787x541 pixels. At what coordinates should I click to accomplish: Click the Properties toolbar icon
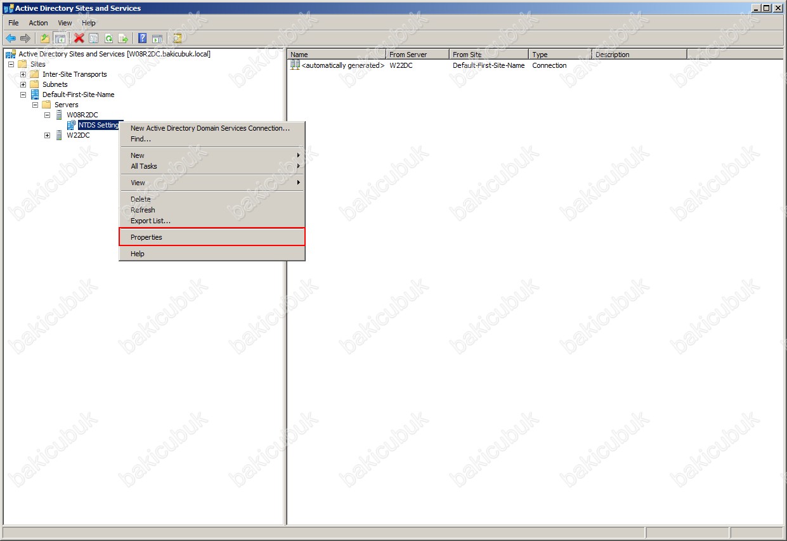coord(93,38)
